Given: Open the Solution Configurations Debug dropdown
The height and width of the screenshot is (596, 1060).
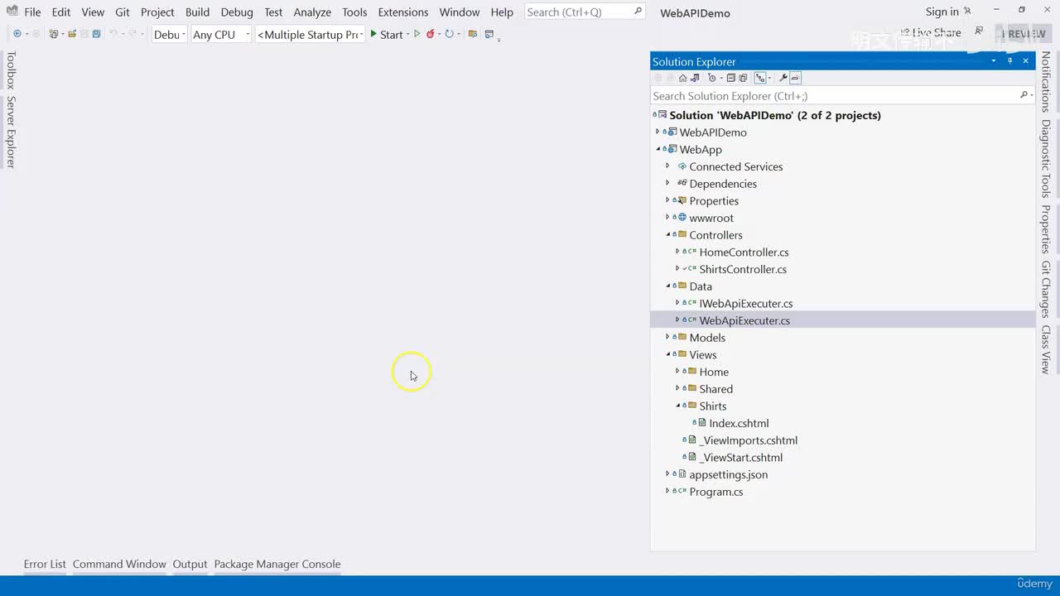Looking at the screenshot, I should (x=170, y=35).
